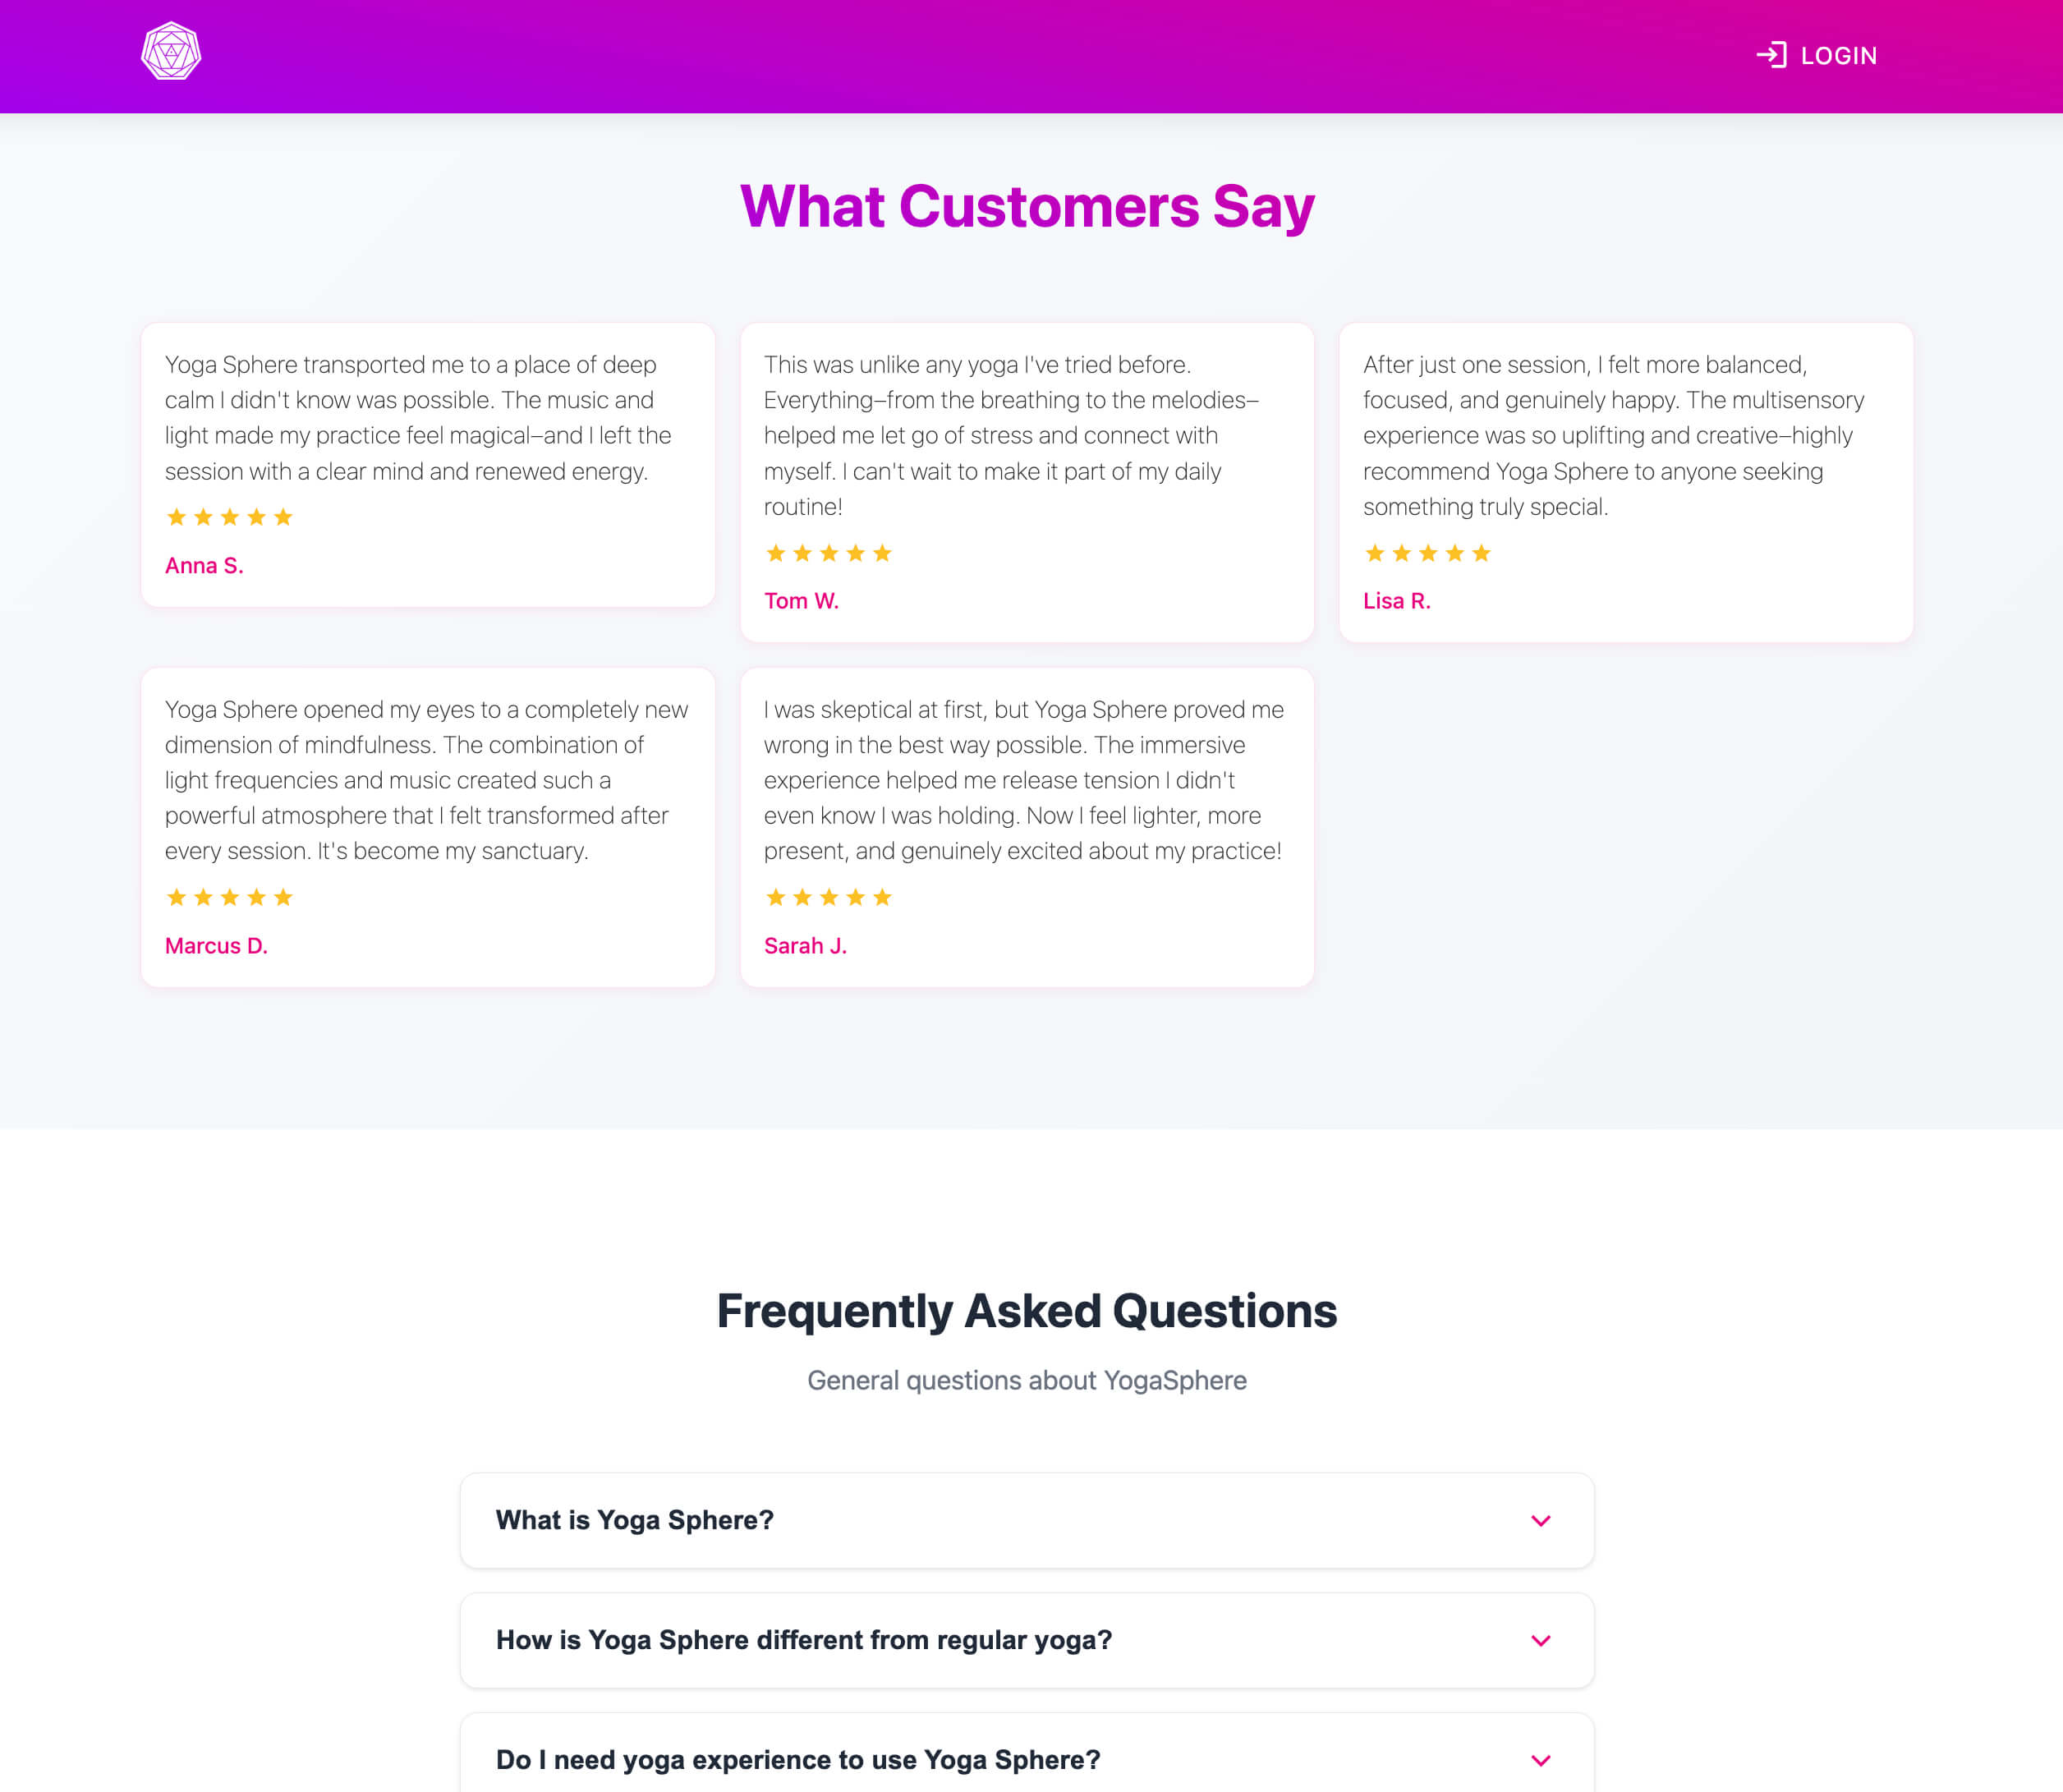
Task: Click the "Do I need yoga experience" question text
Action: [x=798, y=1760]
